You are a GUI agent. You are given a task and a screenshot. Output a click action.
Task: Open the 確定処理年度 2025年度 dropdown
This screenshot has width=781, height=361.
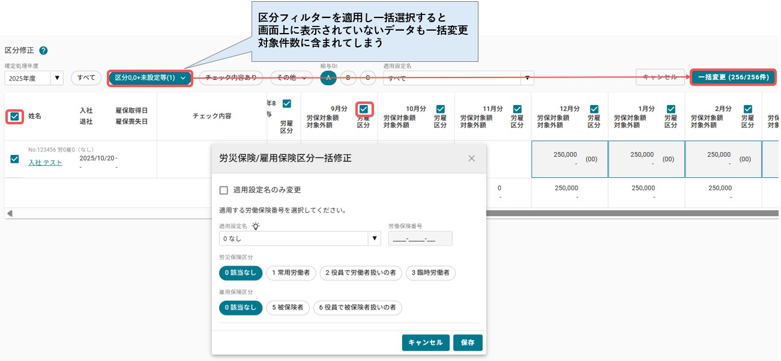click(34, 77)
